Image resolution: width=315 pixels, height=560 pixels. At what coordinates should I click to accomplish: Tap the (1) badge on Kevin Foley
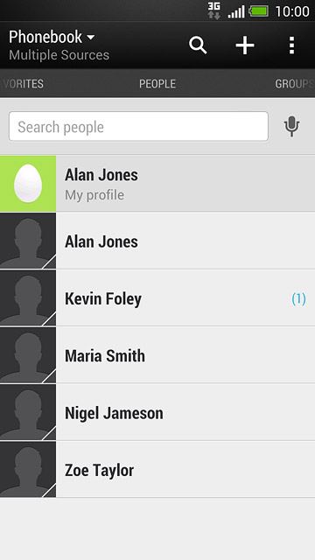pos(298,298)
